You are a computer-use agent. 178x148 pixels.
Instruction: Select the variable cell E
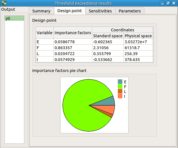coord(45,42)
